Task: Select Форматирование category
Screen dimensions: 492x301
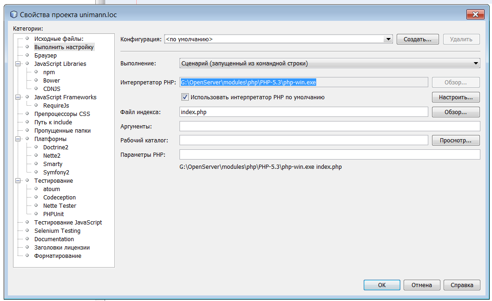Action: click(58, 256)
